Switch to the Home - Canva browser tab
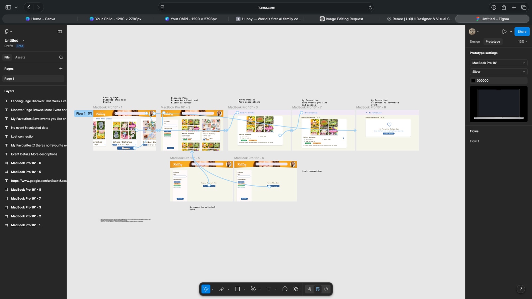Screen dimensions: 532x299 [x=40, y=19]
